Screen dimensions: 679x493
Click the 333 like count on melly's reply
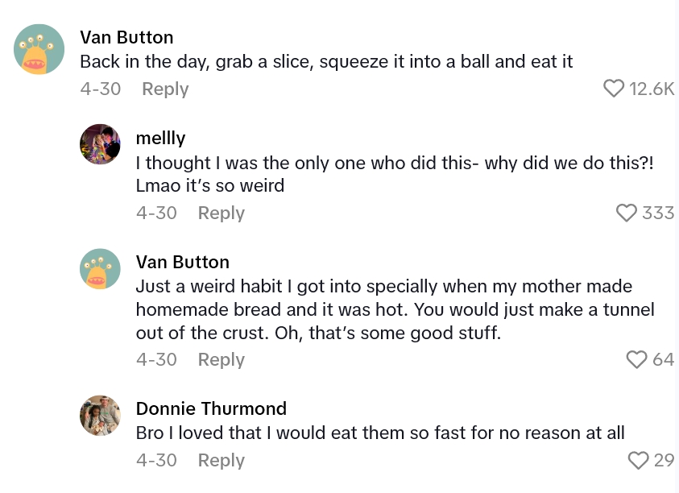click(658, 213)
